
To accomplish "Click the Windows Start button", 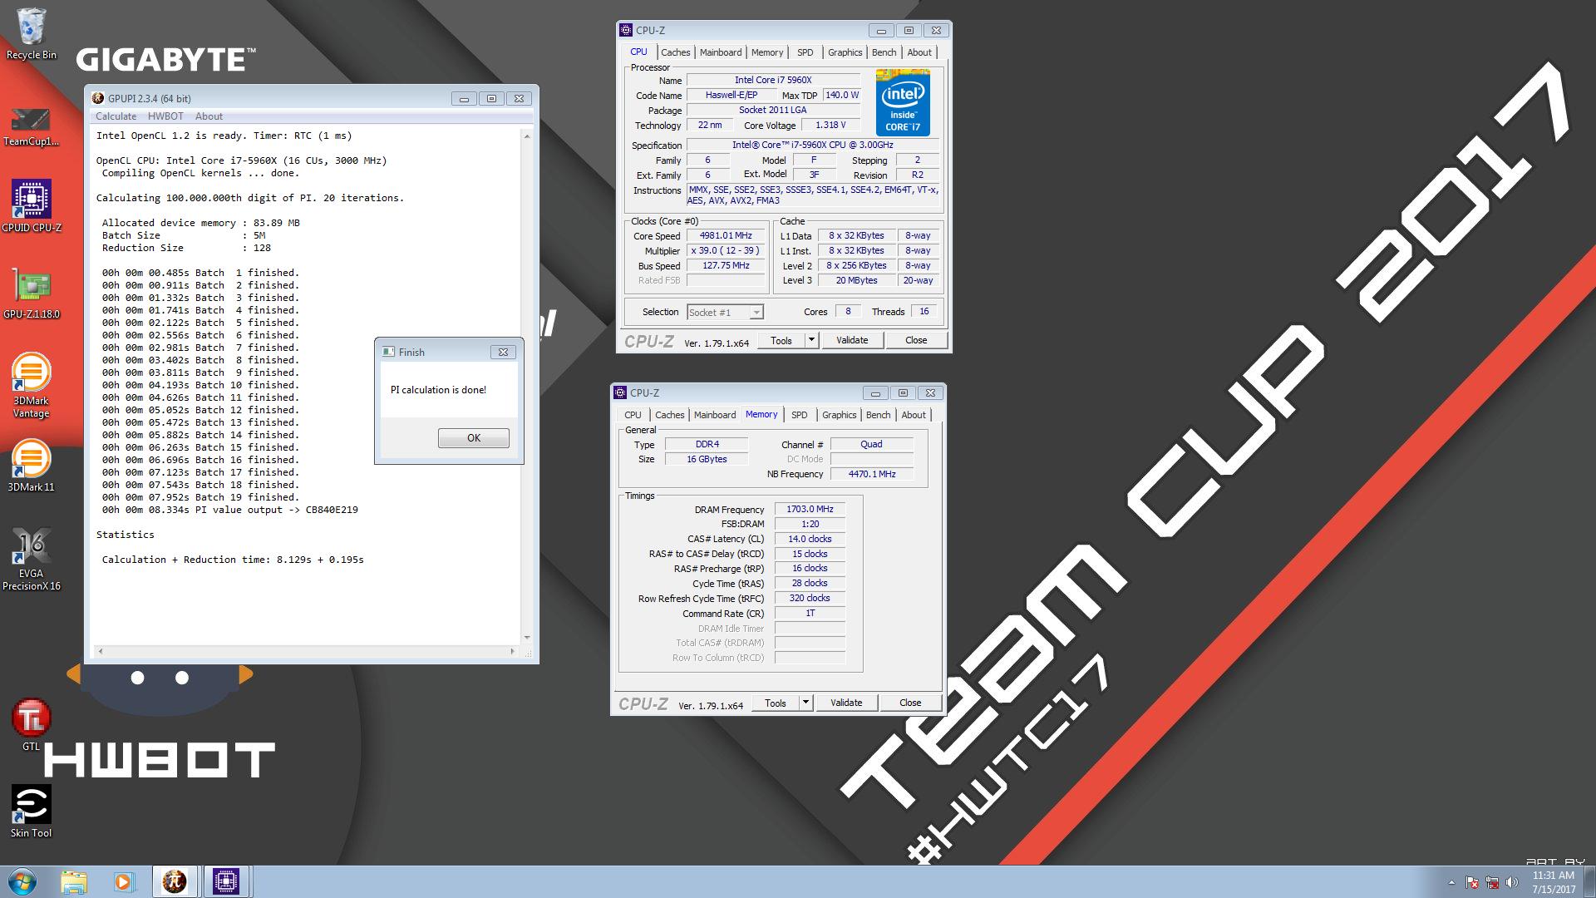I will [22, 881].
